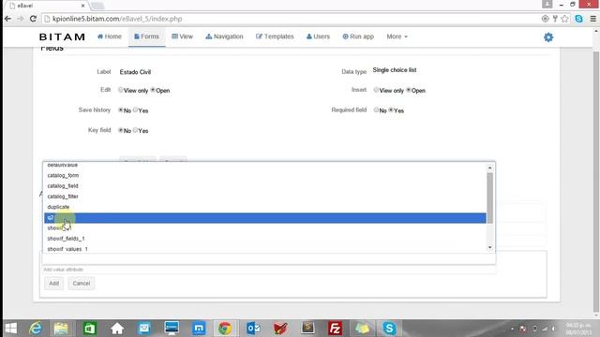600x337 pixels.
Task: Open the Navigation section
Action: pos(224,37)
